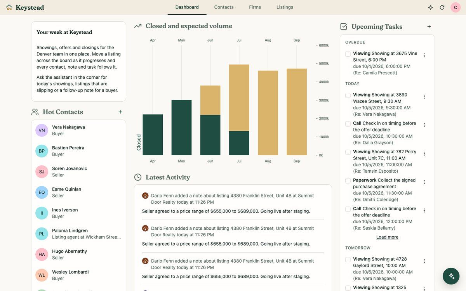Mark the Dalia Grayson call task complete
Image resolution: width=466 pixels, height=291 pixels.
pos(348,124)
